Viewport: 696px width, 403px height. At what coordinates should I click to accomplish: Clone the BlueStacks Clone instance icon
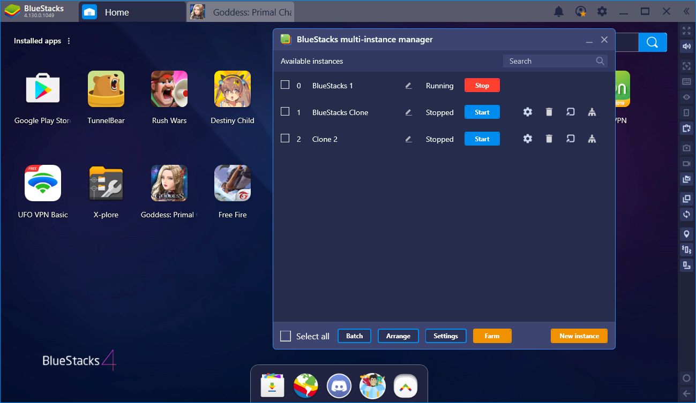point(571,112)
